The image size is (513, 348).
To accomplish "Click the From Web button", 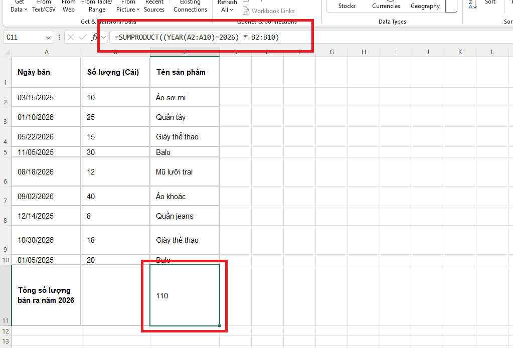I will coord(69,6).
